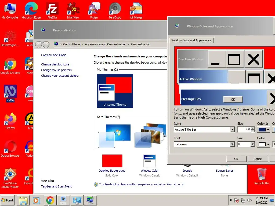Screen dimensions: 275x206
Task: Click the volume speaker tray icon
Action: click(249, 200)
